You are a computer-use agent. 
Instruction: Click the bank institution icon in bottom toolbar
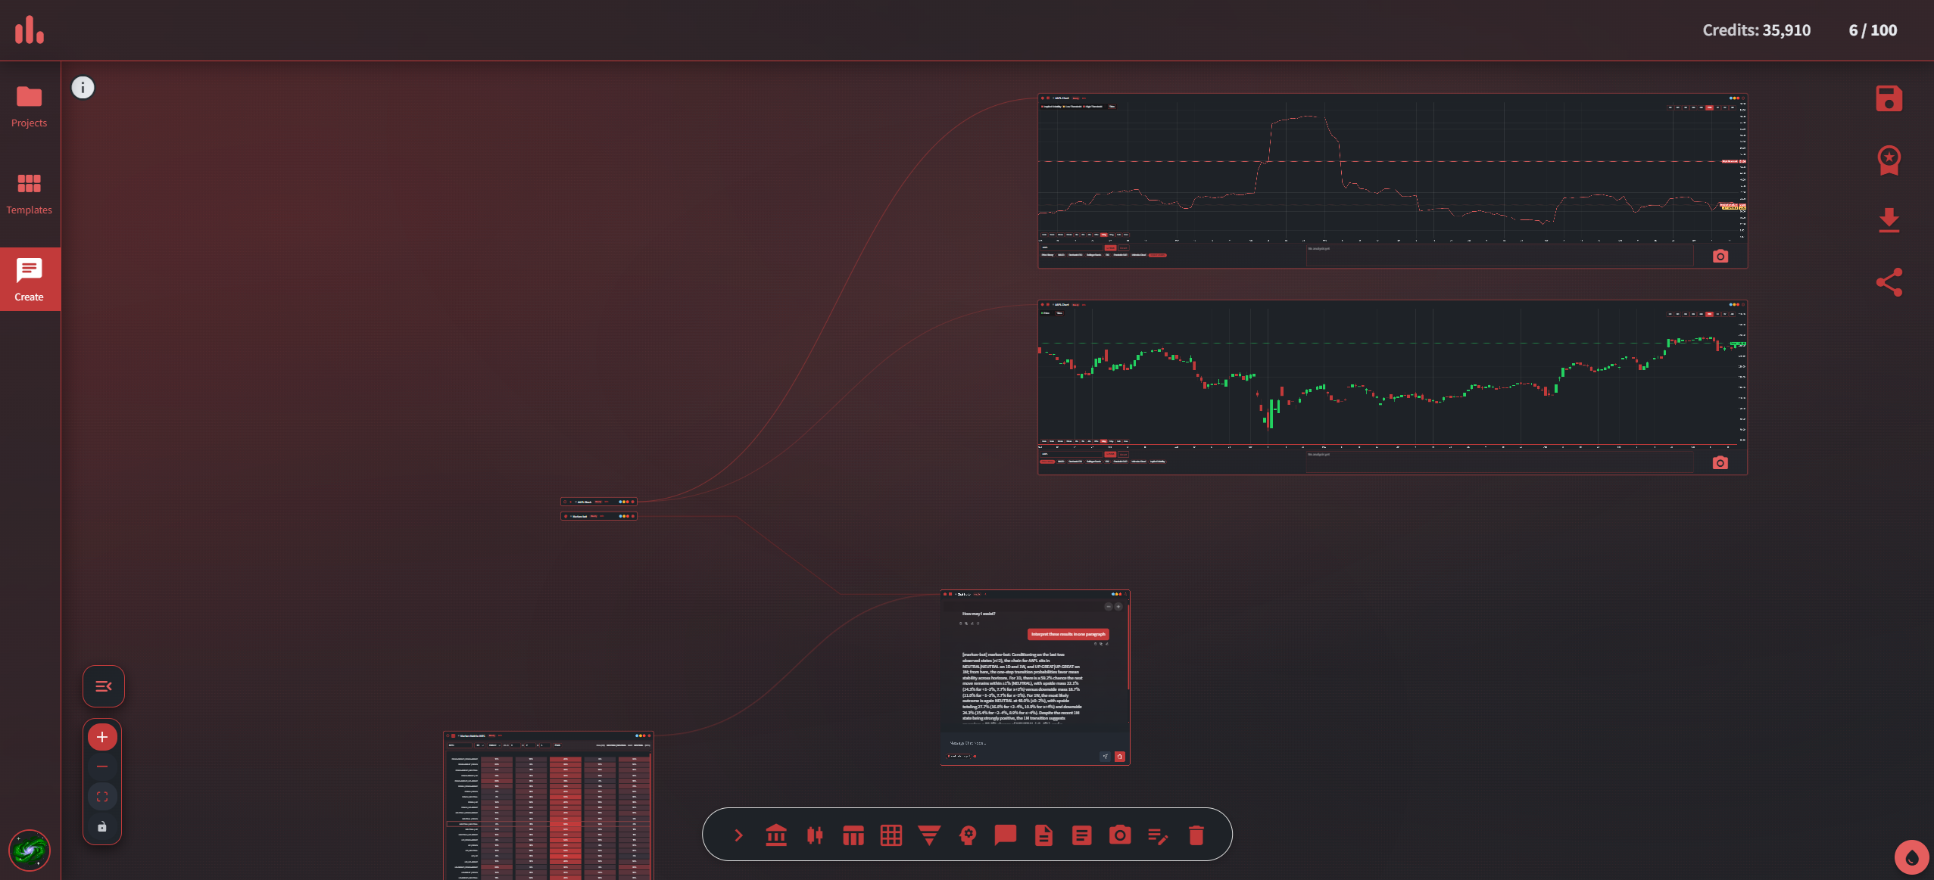pos(776,835)
